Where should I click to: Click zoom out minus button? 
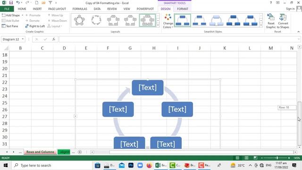pyautogui.click(x=262, y=158)
